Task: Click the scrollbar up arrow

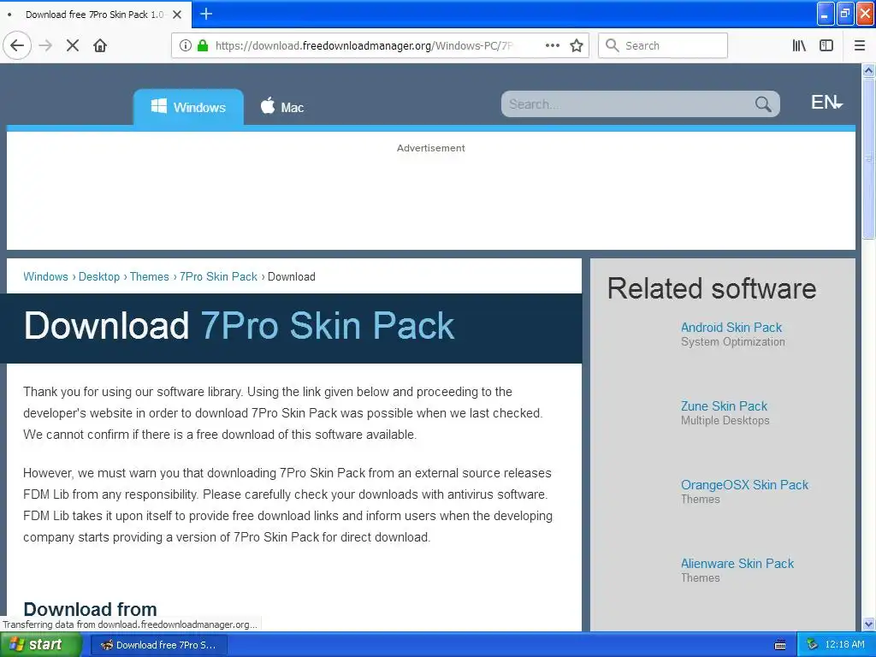Action: coord(868,70)
